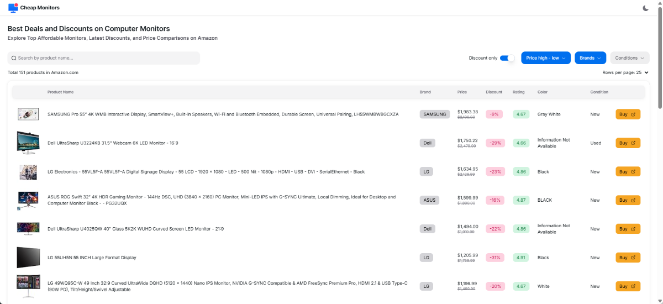This screenshot has width=663, height=304.
Task: Buy the SAMSUNG Pro 55" 4K display
Action: point(628,114)
